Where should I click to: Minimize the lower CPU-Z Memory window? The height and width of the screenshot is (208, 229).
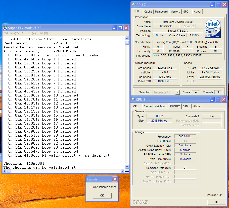click(x=212, y=99)
